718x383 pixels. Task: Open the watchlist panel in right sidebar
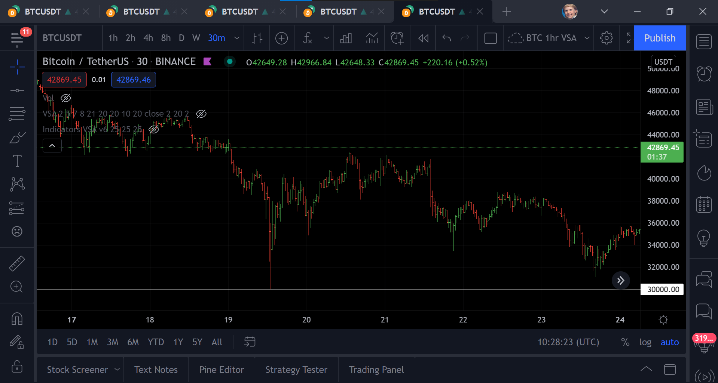pyautogui.click(x=704, y=41)
